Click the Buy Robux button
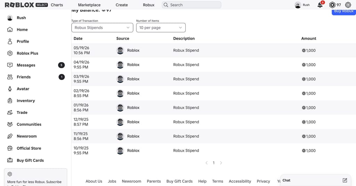 pos(343,11)
